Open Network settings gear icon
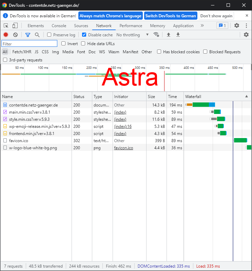This screenshot has height=271, width=252. (x=246, y=35)
